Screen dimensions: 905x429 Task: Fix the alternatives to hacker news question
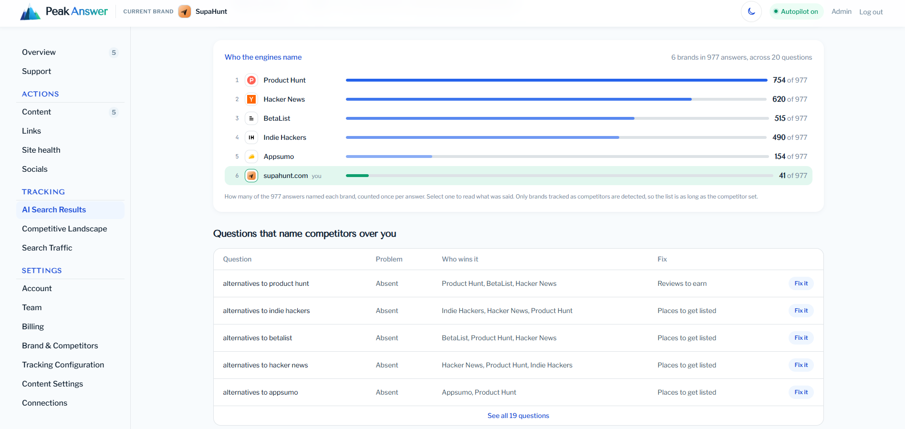coord(801,365)
